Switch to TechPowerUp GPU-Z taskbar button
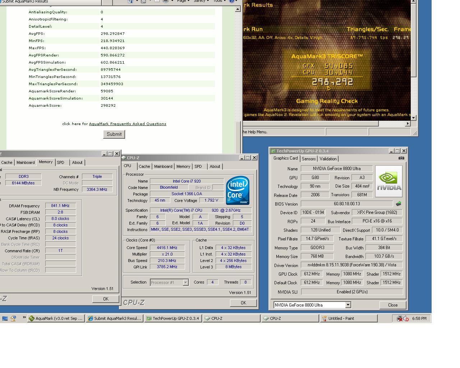This screenshot has height=368, width=460. tap(173, 318)
